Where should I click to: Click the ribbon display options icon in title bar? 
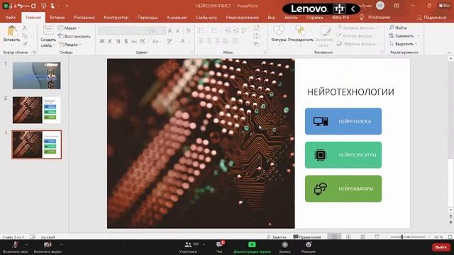(x=397, y=6)
